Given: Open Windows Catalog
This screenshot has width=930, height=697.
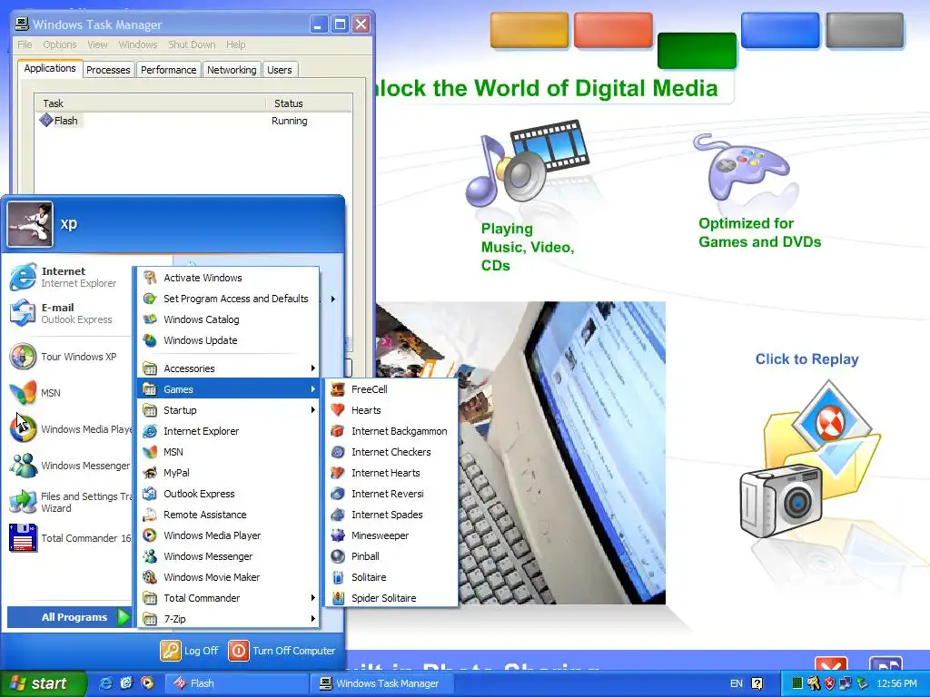Looking at the screenshot, I should pos(228,319).
